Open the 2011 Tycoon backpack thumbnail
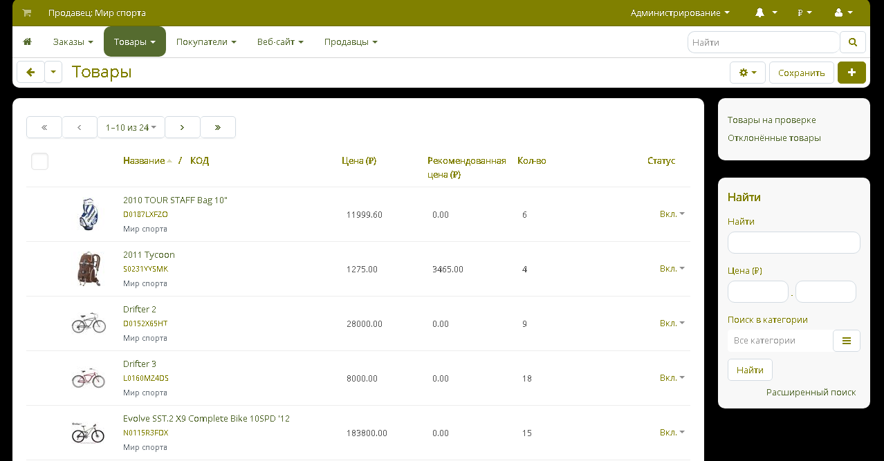The height and width of the screenshot is (461, 884). pos(89,269)
